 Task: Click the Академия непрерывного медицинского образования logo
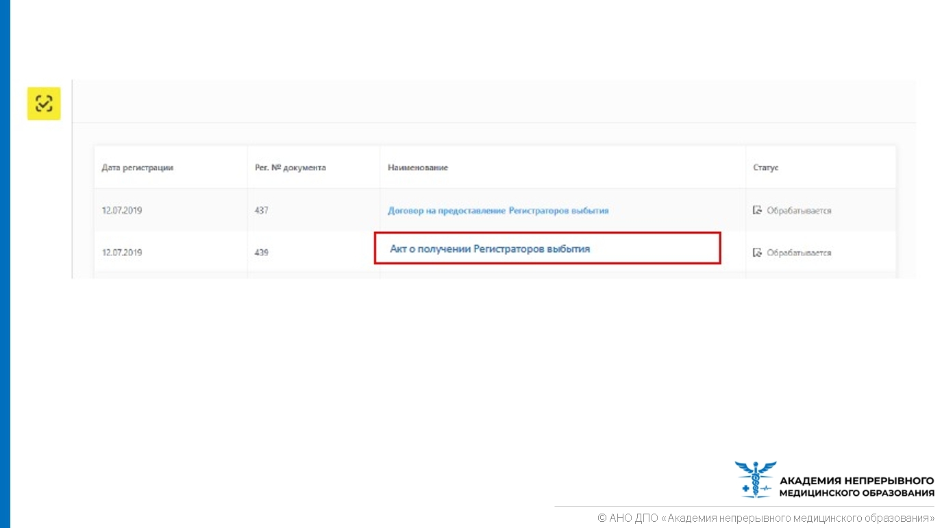pyautogui.click(x=834, y=479)
